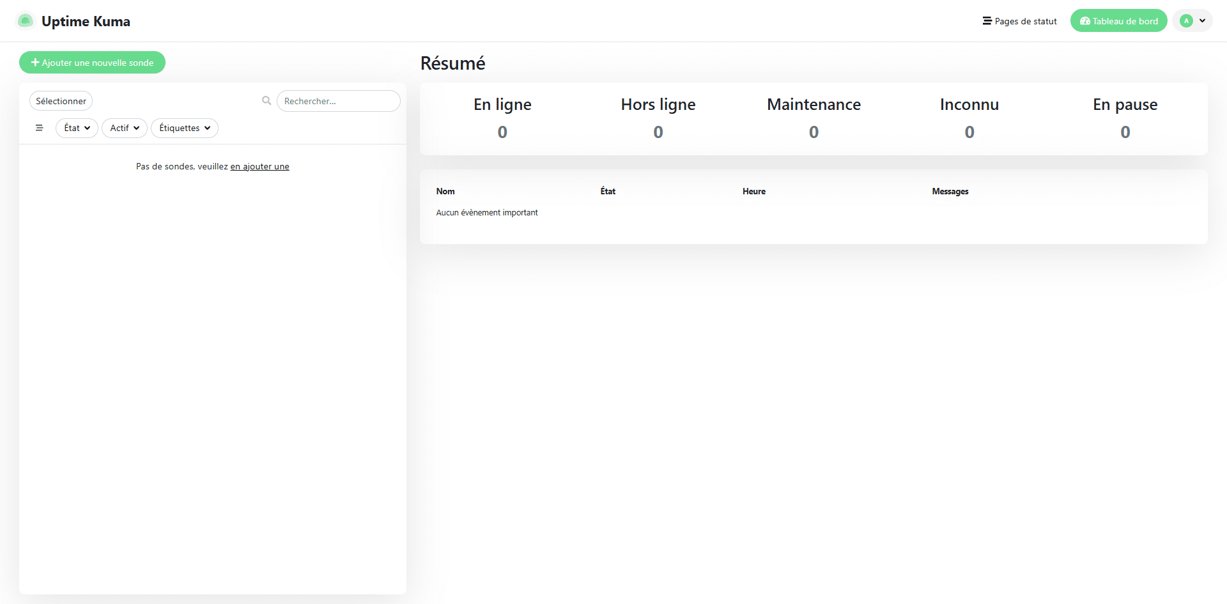Expand the Actif filter dropdown
1227x604 pixels.
(125, 128)
